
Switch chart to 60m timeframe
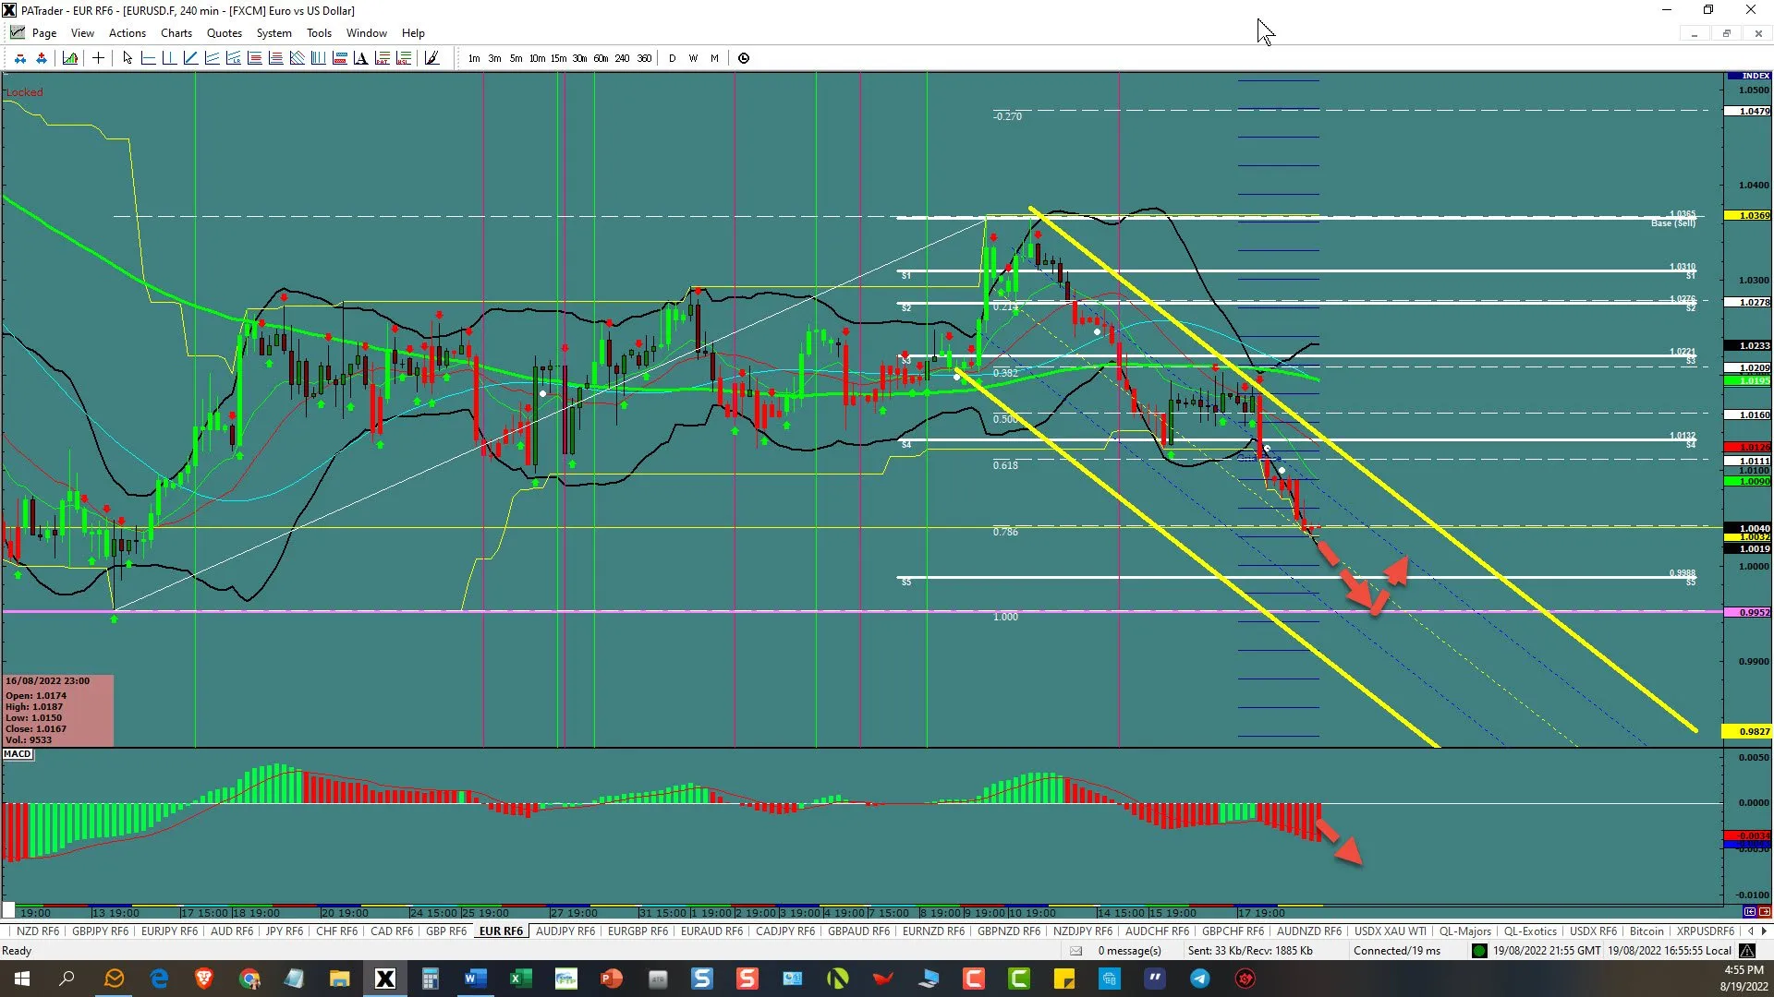601,58
